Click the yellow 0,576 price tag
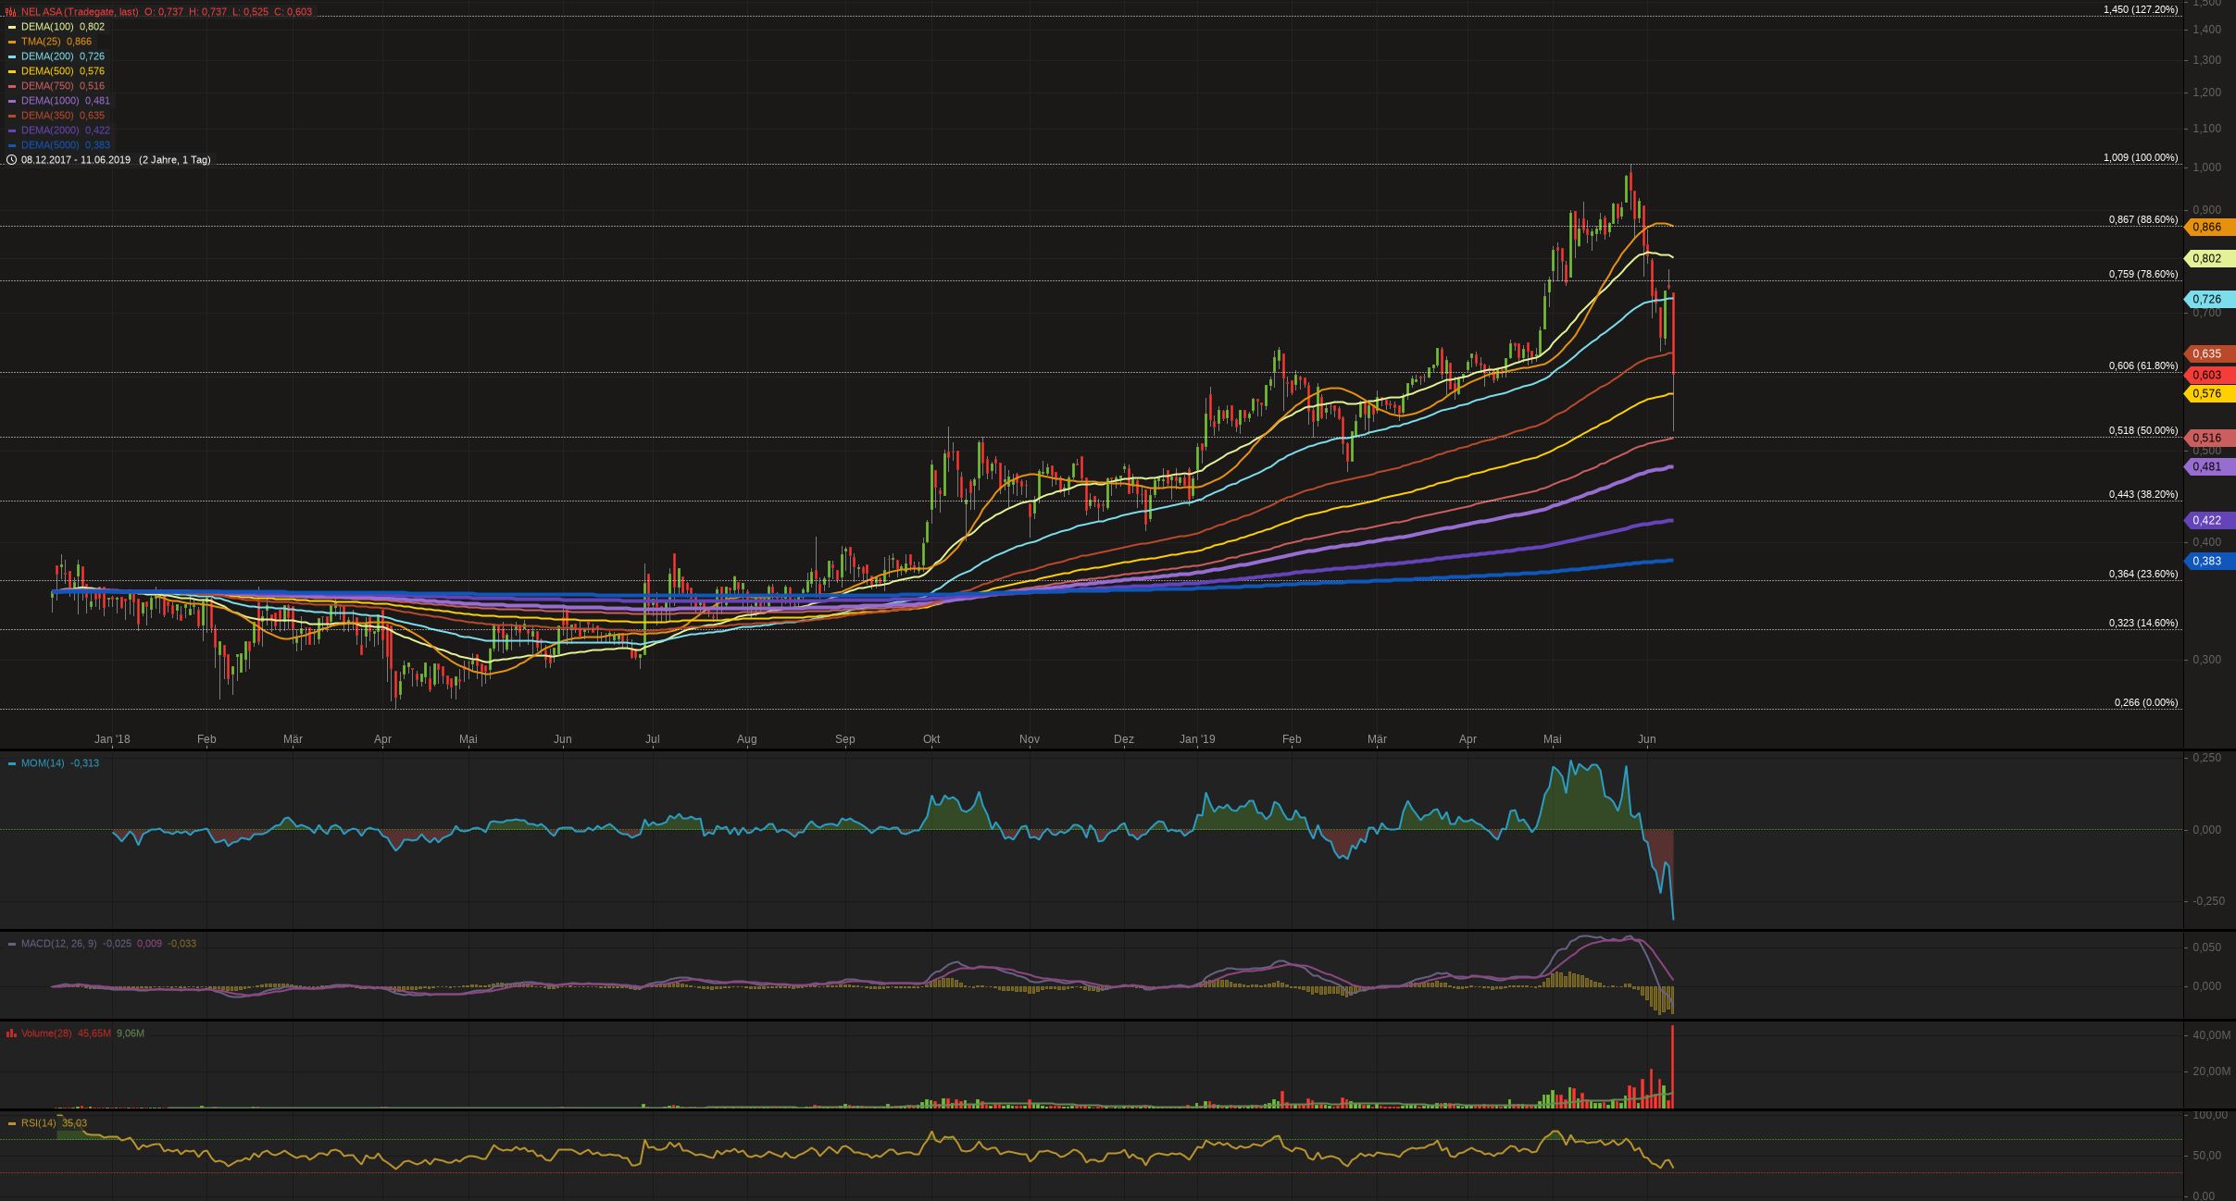The width and height of the screenshot is (2236, 1201). (x=2208, y=393)
